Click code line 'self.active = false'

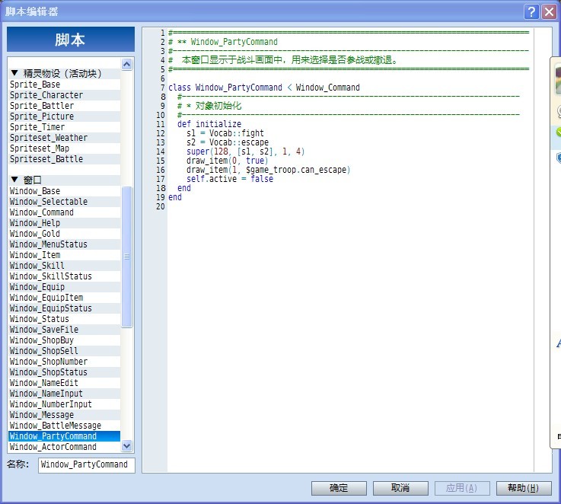point(230,179)
